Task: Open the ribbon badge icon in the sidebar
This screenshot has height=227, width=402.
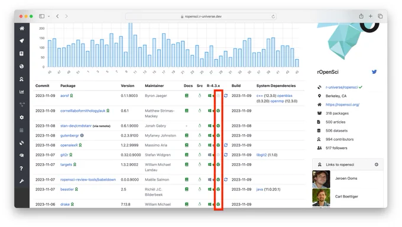Action: point(22,79)
